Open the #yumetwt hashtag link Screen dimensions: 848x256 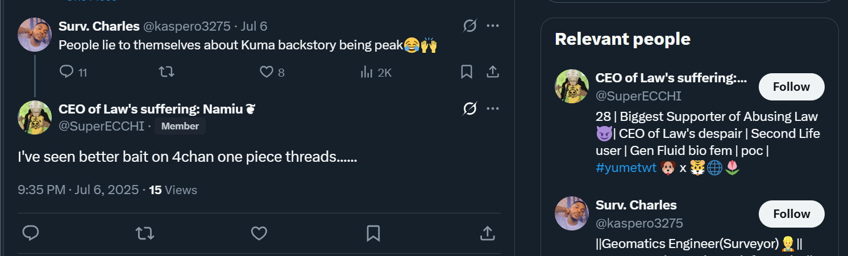(x=626, y=168)
